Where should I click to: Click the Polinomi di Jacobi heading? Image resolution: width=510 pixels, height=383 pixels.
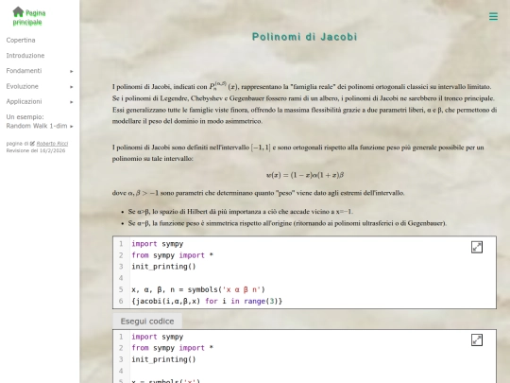(305, 37)
